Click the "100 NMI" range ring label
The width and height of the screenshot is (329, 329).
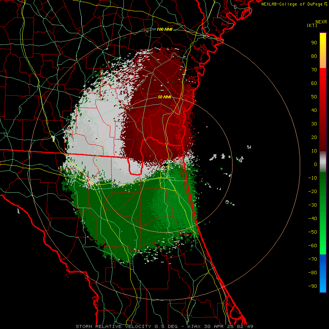164,29
